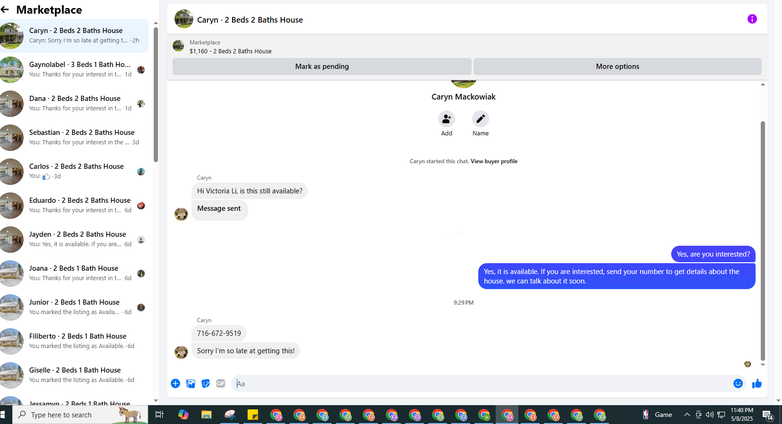Open the Filiberto conversation

point(74,341)
